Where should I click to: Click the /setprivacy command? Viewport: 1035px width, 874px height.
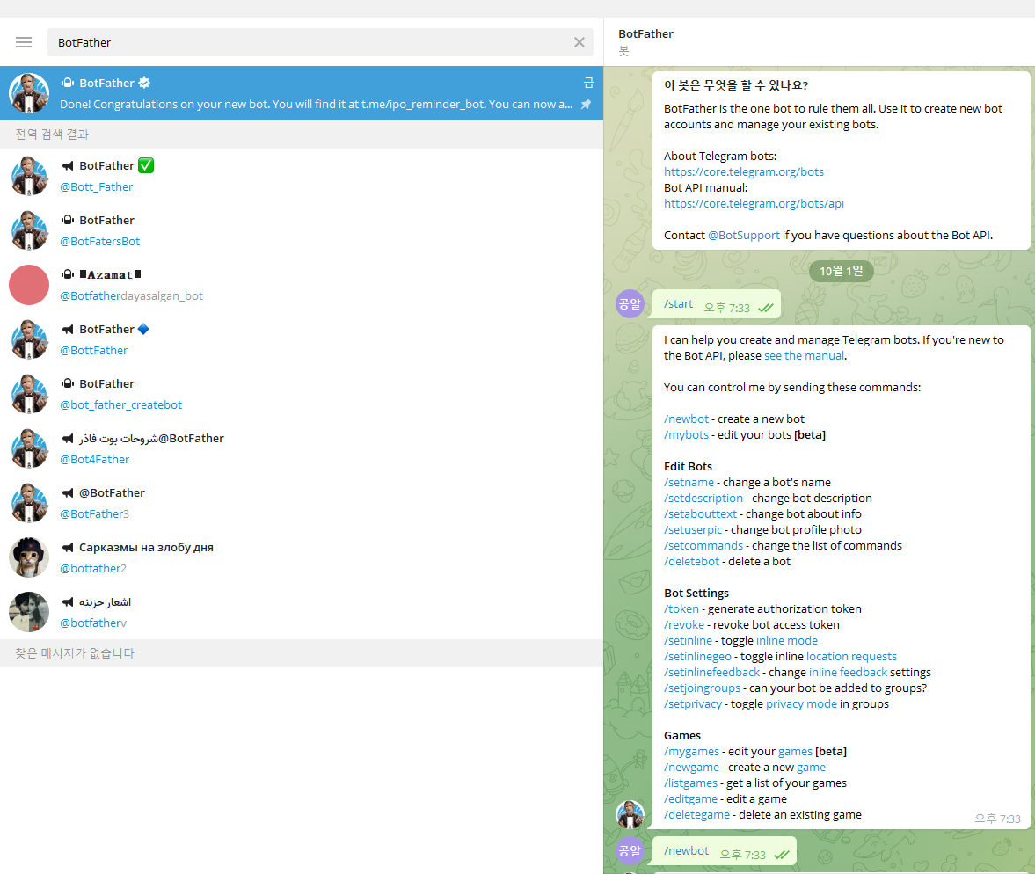(693, 703)
